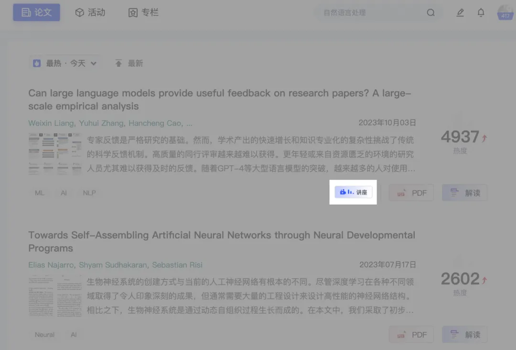Select the NLP tag
The width and height of the screenshot is (516, 350).
pos(89,193)
